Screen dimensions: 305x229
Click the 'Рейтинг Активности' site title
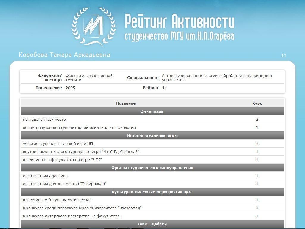coord(179,22)
